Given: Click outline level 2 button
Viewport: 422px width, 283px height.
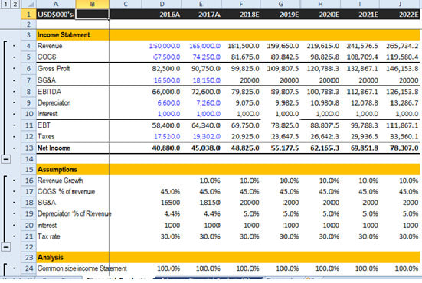Looking at the screenshot, I should [15, 4].
